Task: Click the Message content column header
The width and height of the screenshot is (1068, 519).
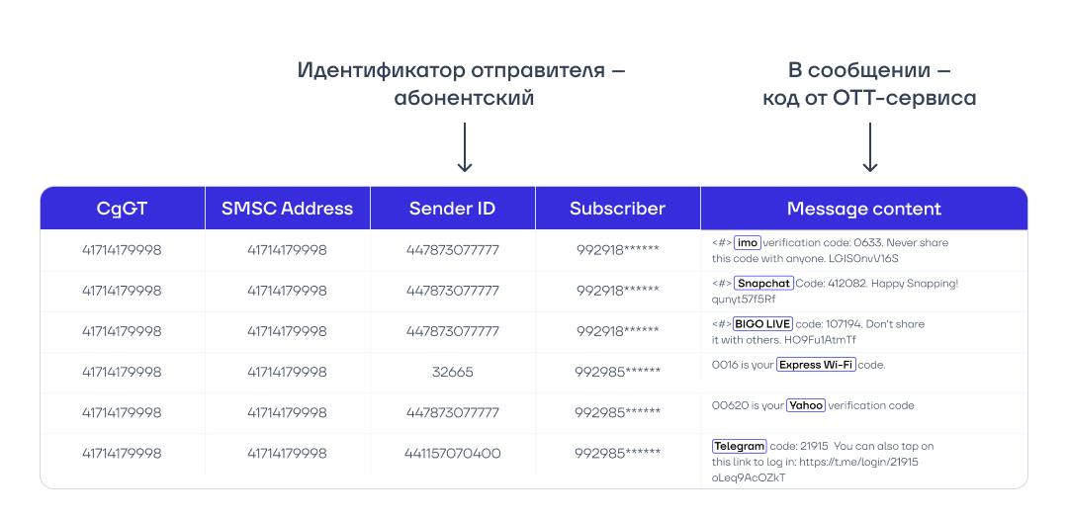Action: coord(863,209)
